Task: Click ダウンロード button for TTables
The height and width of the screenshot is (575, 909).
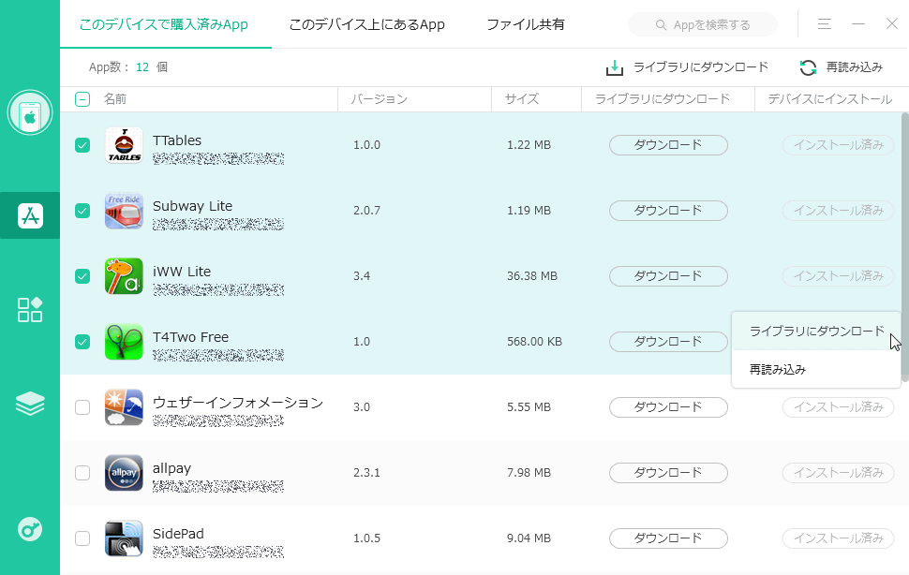Action: [668, 145]
